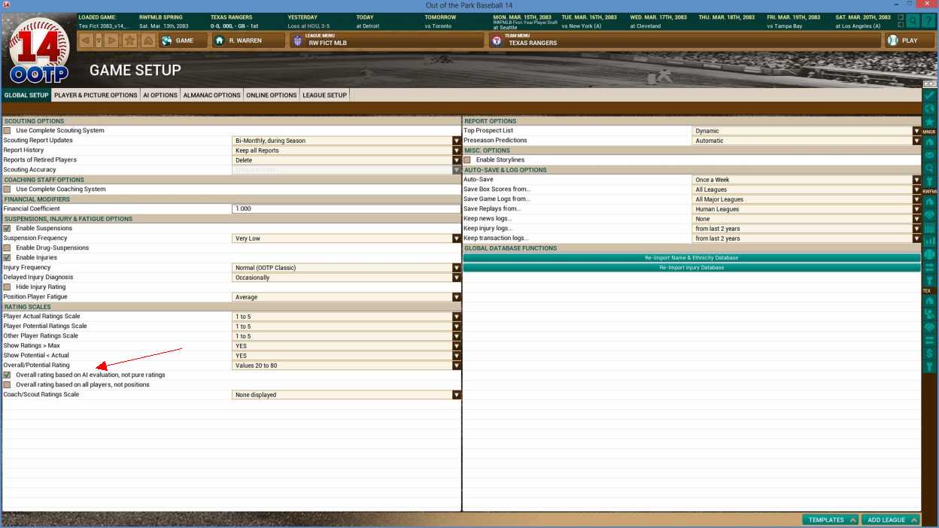The image size is (939, 528).
Task: Click the OOTP 14 baseball logo
Action: [x=39, y=51]
